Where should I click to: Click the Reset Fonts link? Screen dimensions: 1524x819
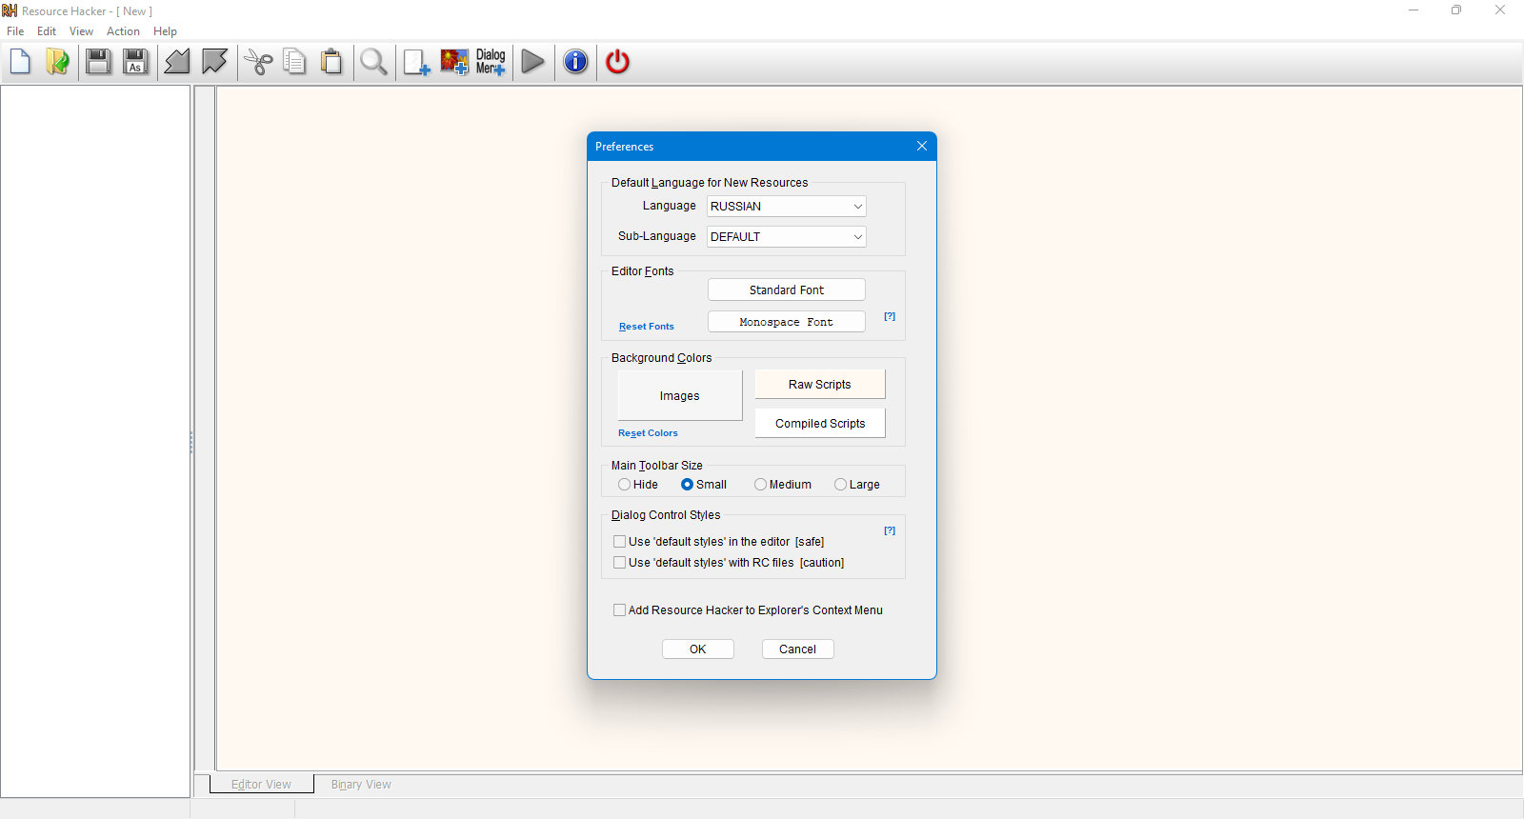pos(646,327)
